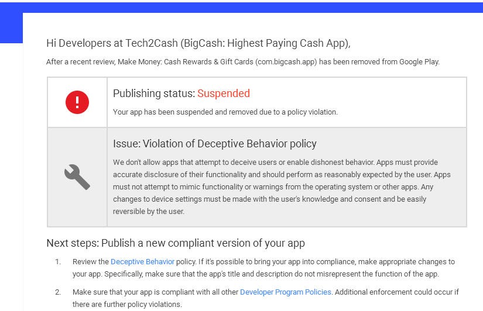Click step 1 text "Review the"
Viewport: 483px width, 311px height.
coord(91,262)
